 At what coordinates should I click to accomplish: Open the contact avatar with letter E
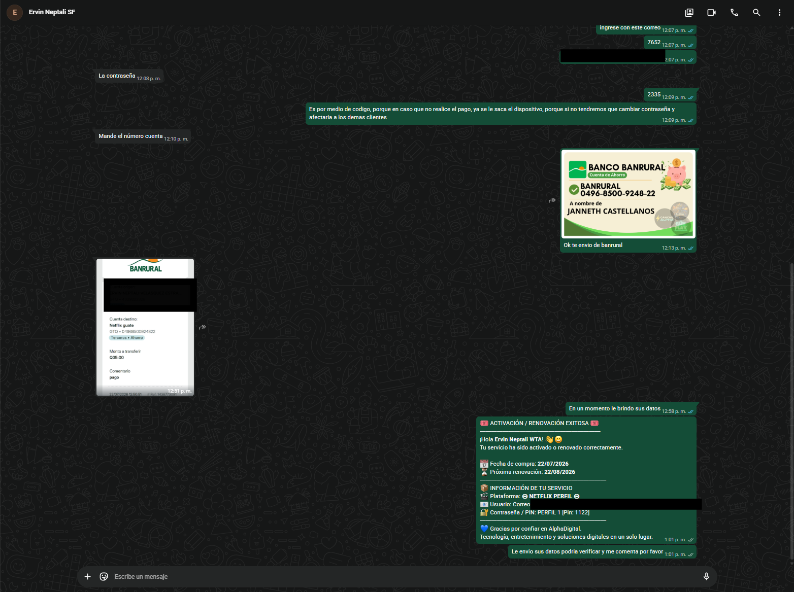point(15,12)
